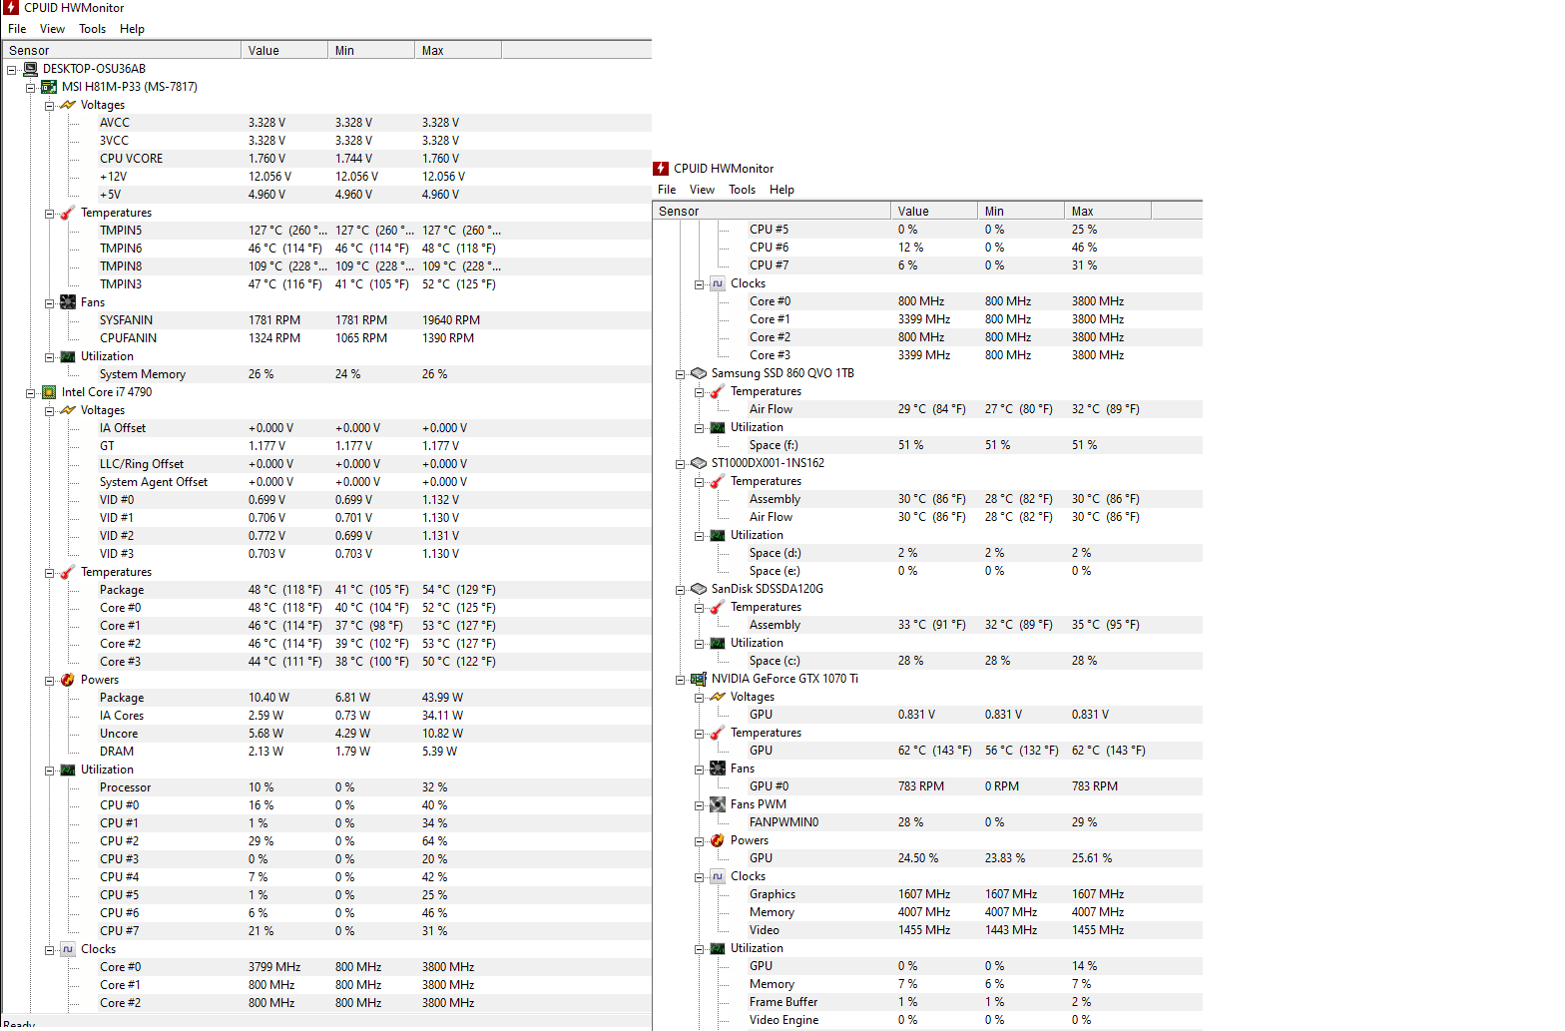Click the HWMonitor app icon in left window title
This screenshot has width=1565, height=1031.
11,7
